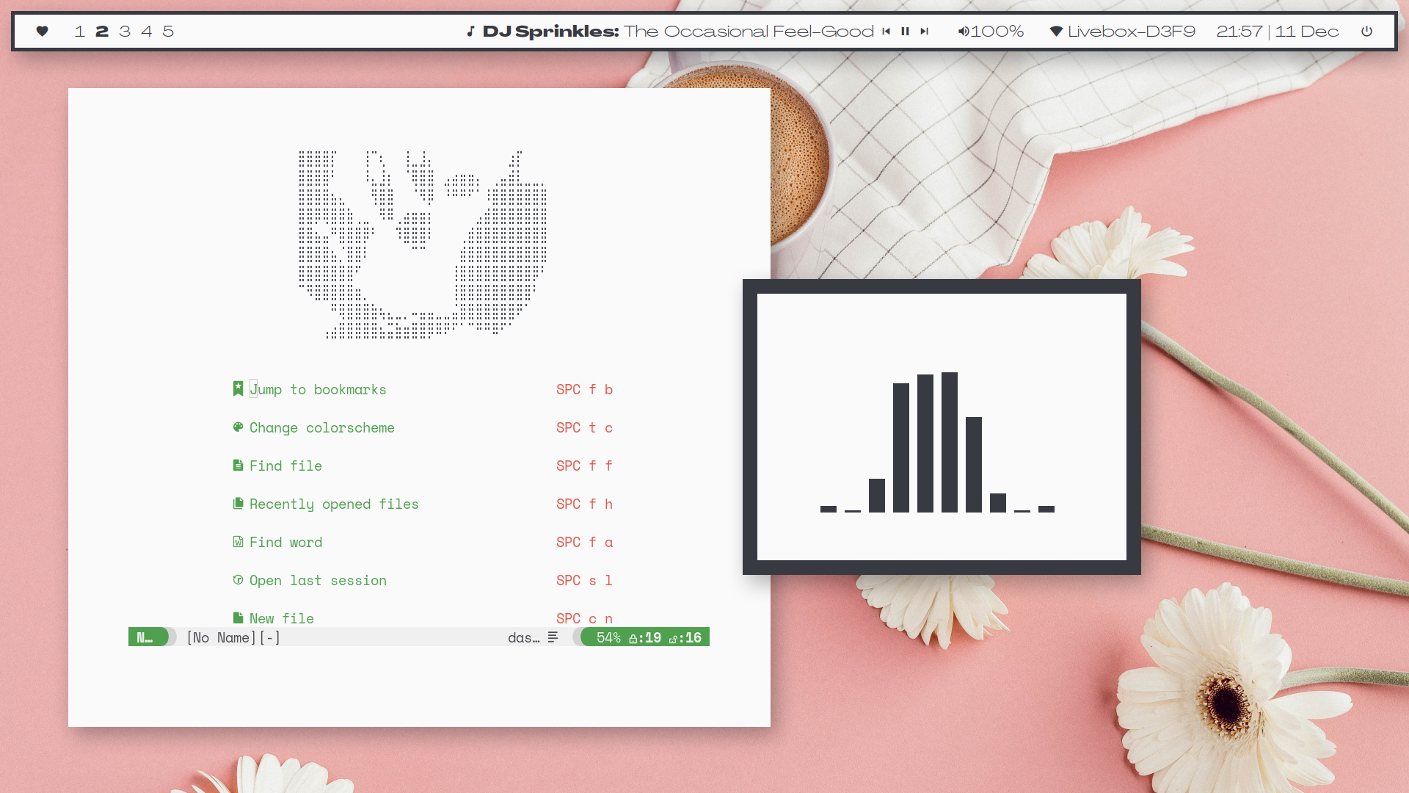Click the previous track icon
The height and width of the screenshot is (793, 1409).
[886, 31]
